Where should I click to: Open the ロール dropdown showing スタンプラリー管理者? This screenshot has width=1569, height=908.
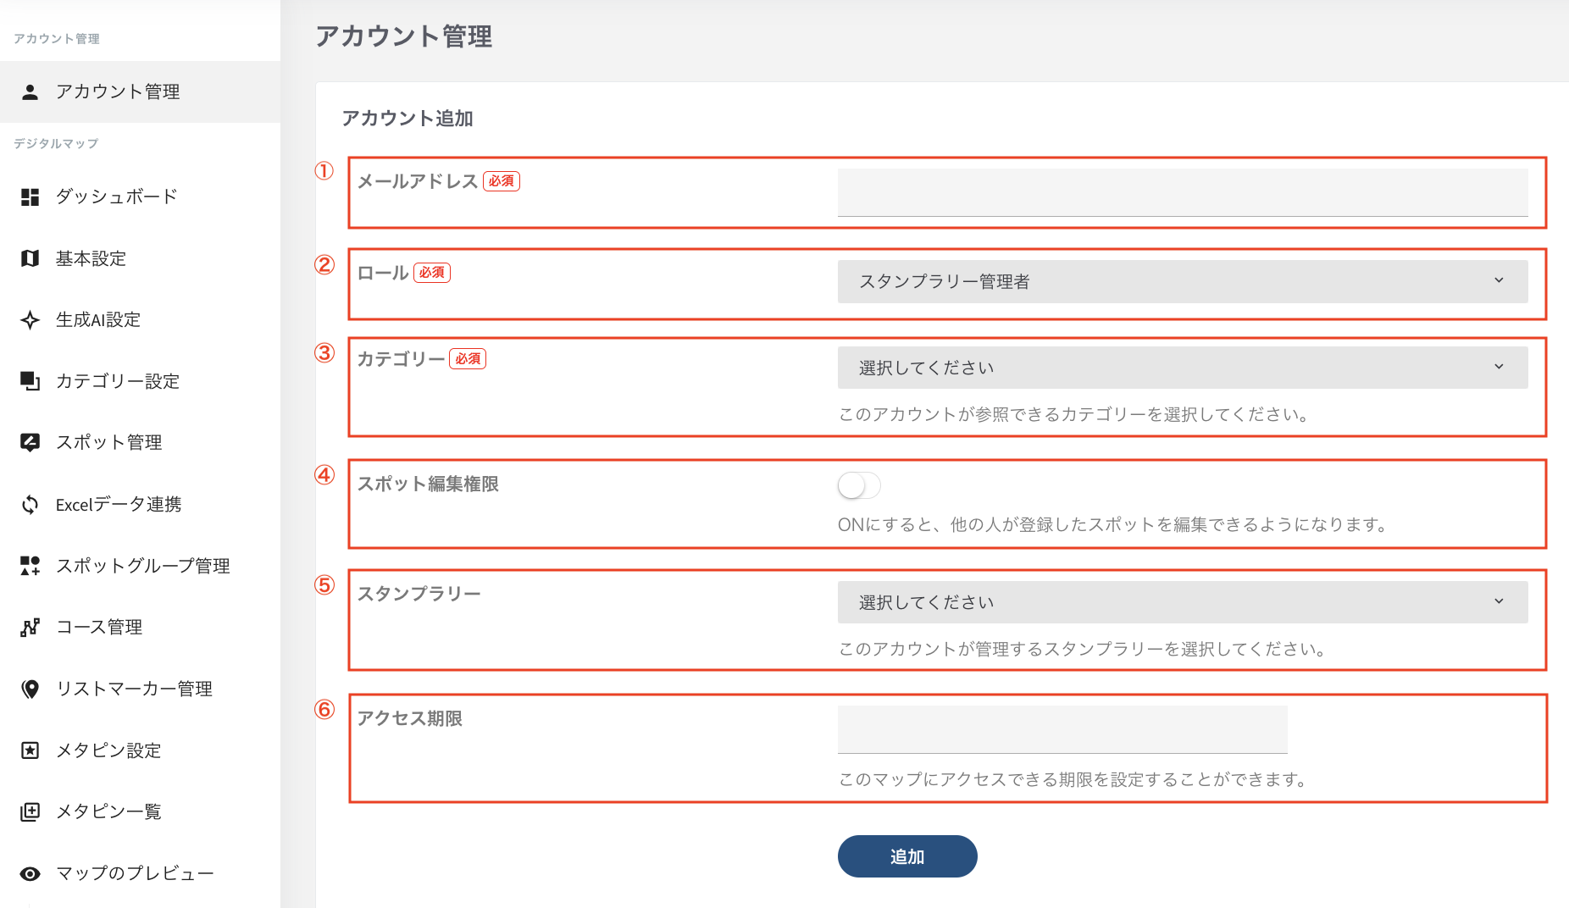tap(1182, 281)
